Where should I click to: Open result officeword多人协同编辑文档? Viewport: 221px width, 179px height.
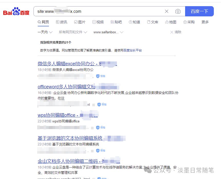pos(78,87)
